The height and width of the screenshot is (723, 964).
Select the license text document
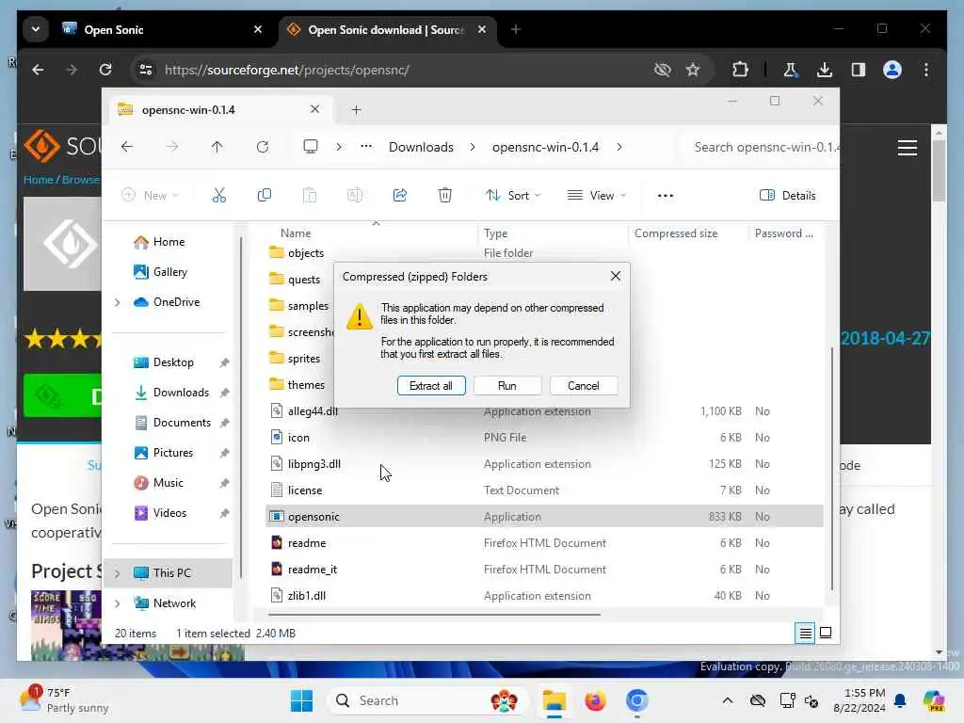[x=304, y=490]
